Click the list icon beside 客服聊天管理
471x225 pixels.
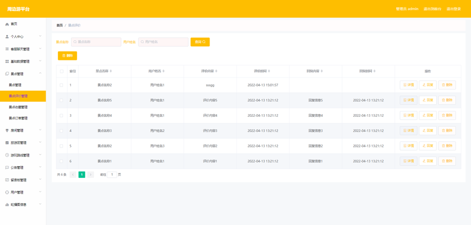pyautogui.click(x=7, y=49)
